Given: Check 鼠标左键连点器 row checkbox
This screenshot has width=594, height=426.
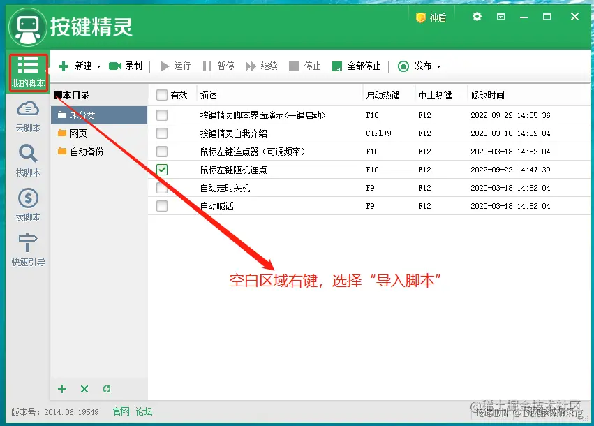Looking at the screenshot, I should 162,152.
